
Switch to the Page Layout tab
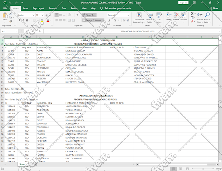(38, 9)
